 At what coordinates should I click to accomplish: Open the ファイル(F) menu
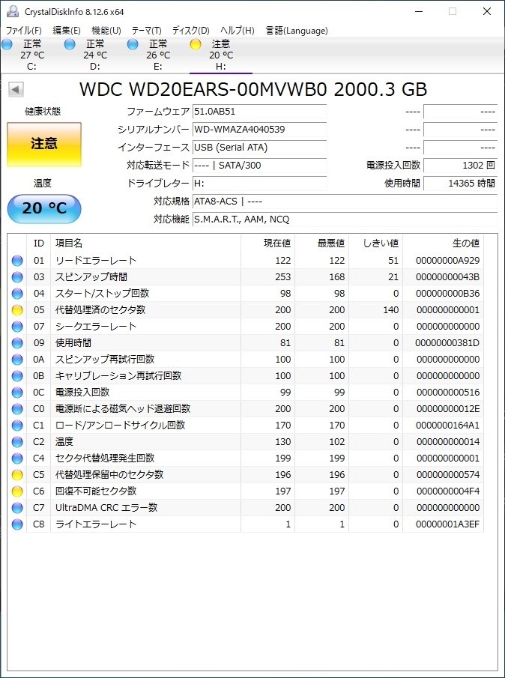tap(24, 31)
